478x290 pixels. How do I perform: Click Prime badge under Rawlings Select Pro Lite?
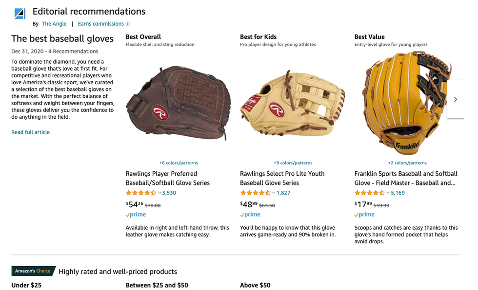coord(250,215)
